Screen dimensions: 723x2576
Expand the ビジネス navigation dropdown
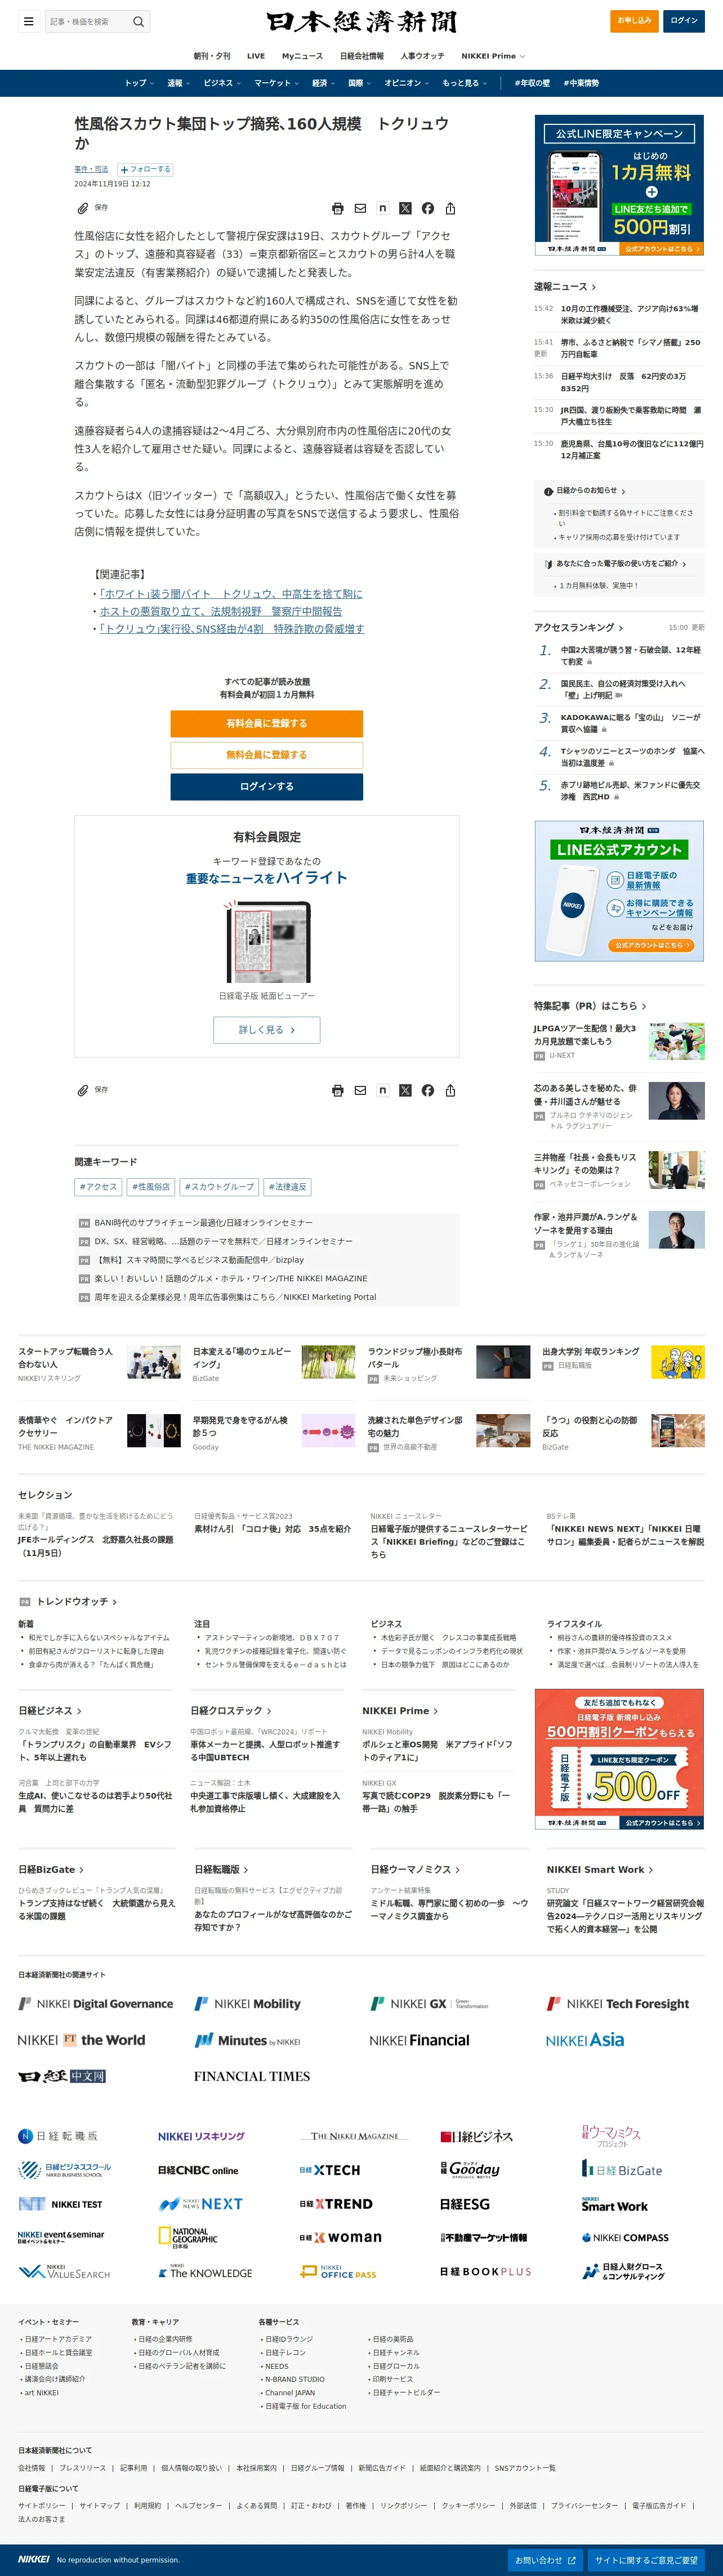tap(222, 83)
